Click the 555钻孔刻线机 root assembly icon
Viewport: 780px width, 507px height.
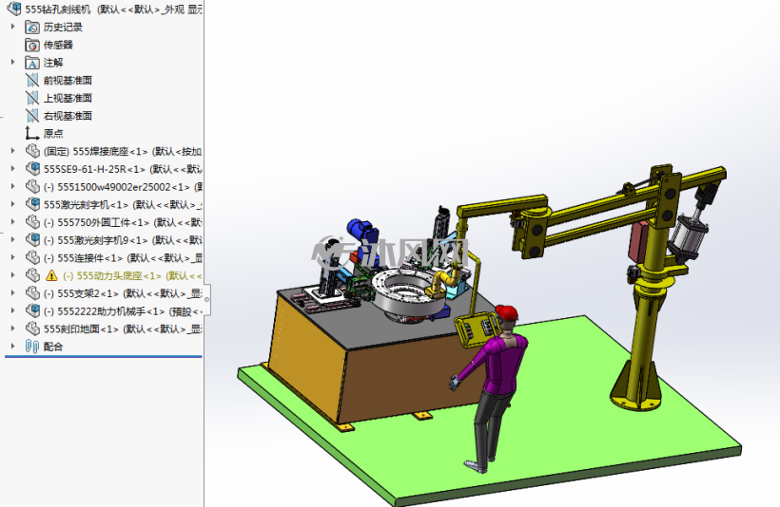pos(14,9)
